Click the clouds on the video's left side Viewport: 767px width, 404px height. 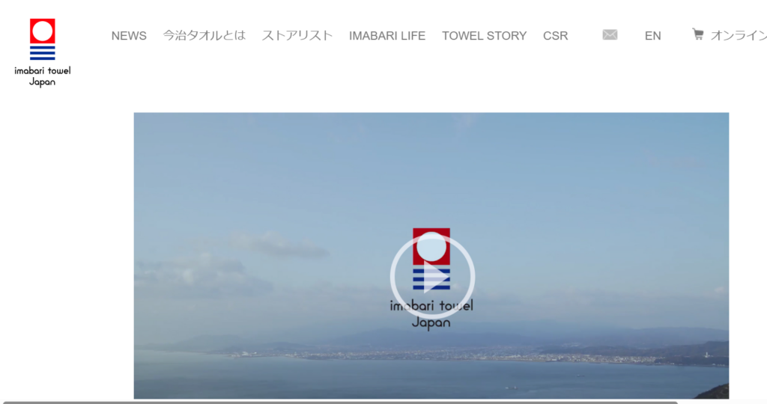(202, 273)
